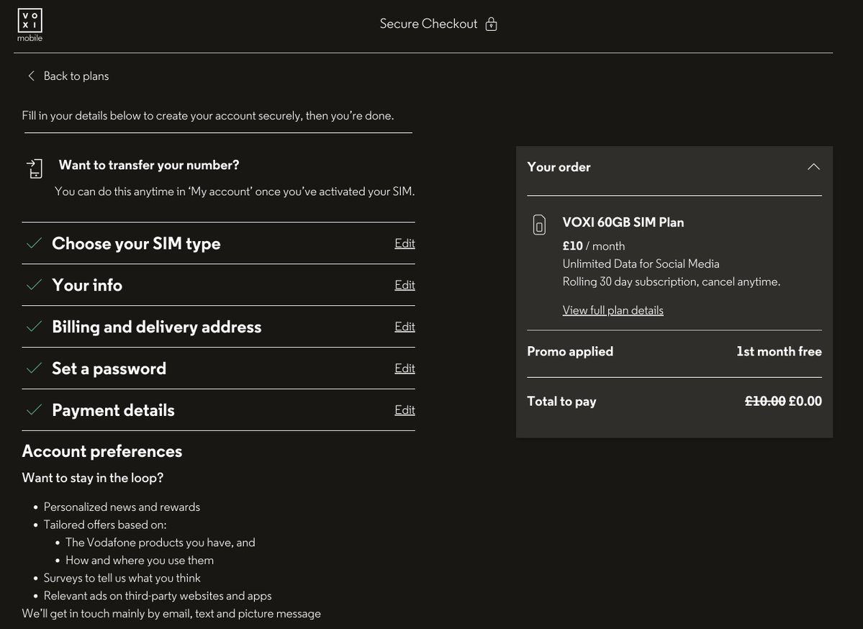The height and width of the screenshot is (629, 863).
Task: Edit Billing and delivery address
Action: 405,327
